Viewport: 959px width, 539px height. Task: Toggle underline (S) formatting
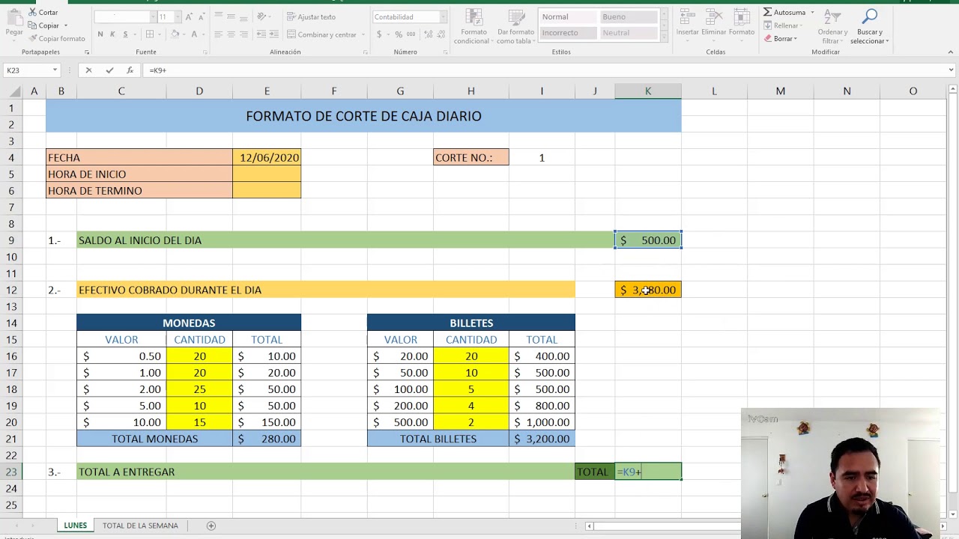(125, 34)
